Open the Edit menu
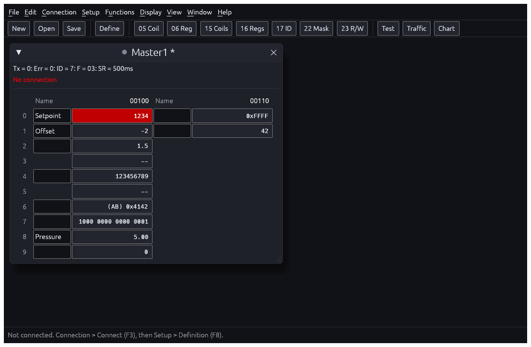 [x=30, y=12]
